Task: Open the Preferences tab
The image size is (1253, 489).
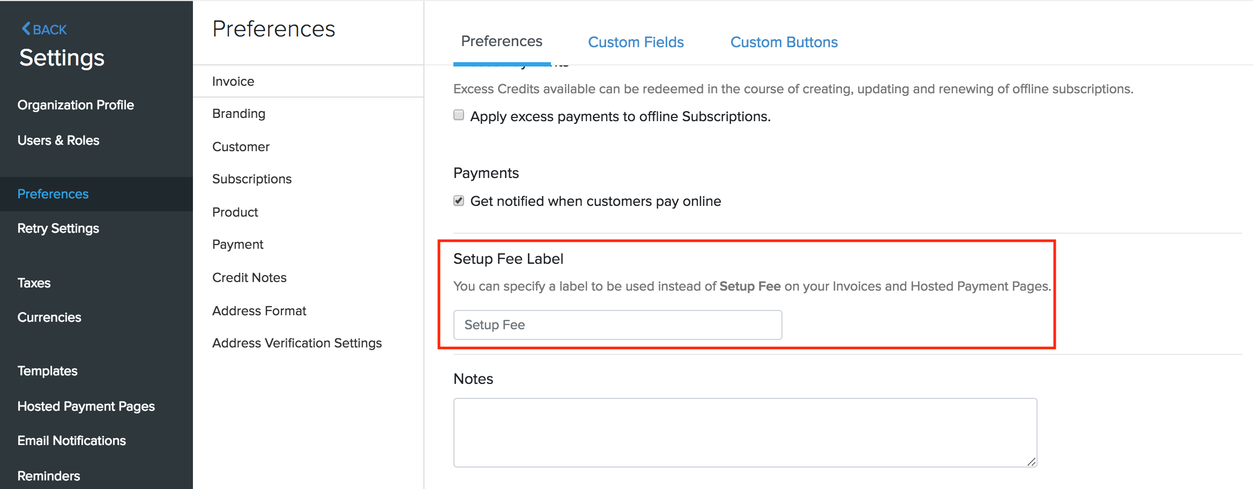Action: click(x=501, y=41)
